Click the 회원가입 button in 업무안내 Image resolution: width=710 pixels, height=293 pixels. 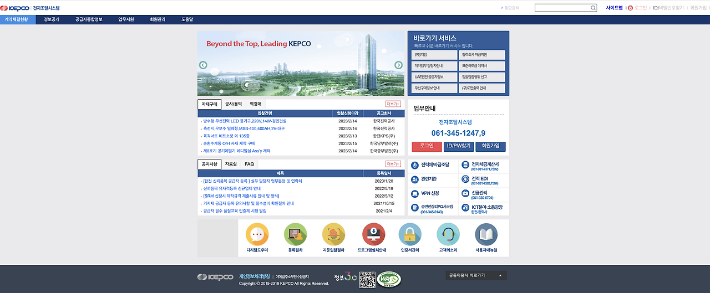[x=490, y=146]
